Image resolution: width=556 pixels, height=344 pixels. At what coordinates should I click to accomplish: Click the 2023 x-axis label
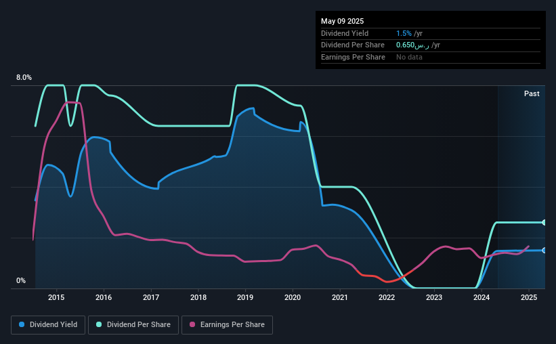434,297
